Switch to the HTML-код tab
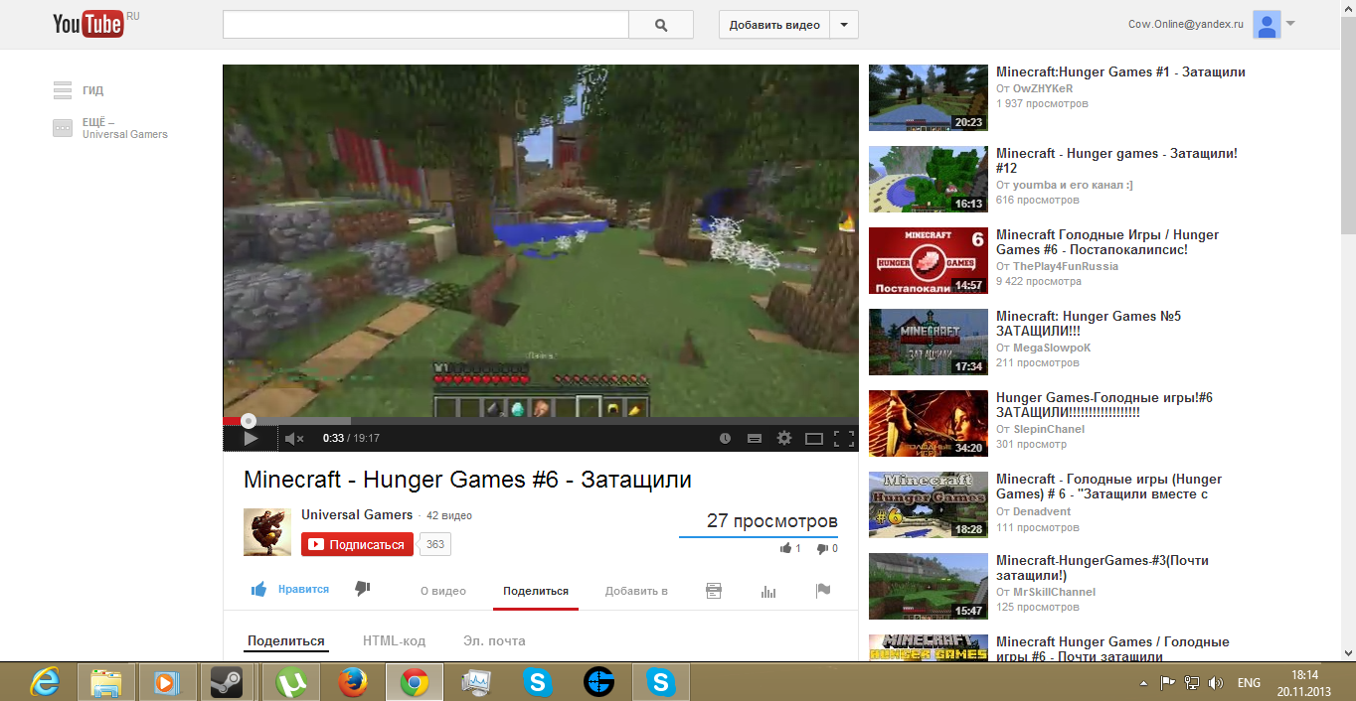 pyautogui.click(x=394, y=641)
